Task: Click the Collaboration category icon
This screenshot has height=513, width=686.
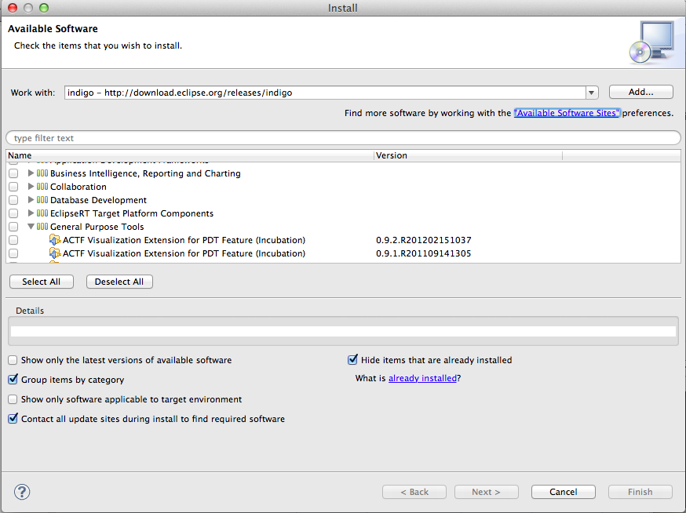Action: (42, 187)
